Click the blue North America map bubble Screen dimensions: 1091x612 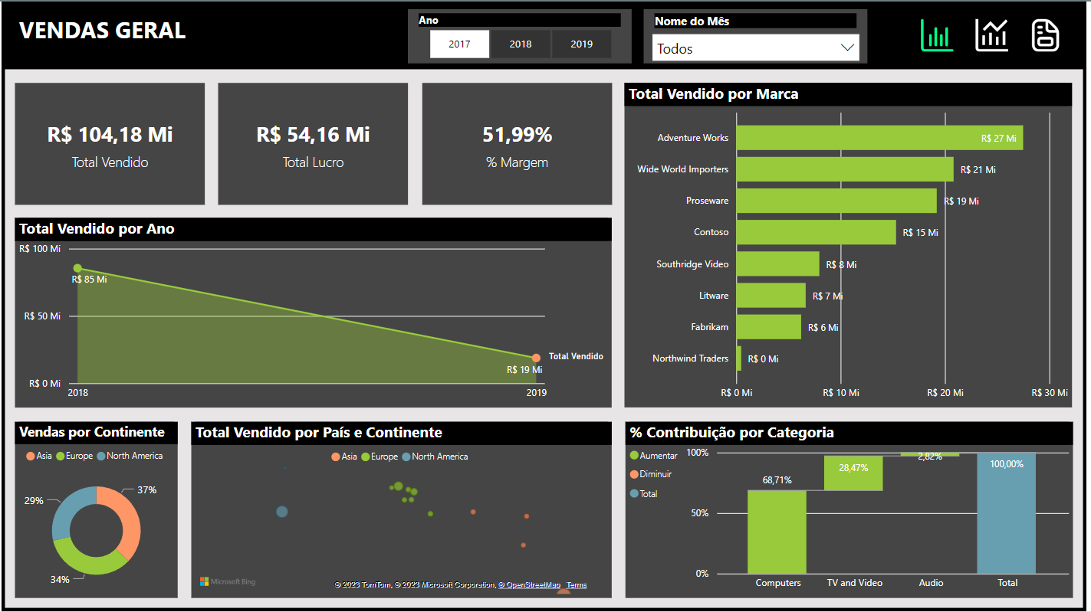281,512
